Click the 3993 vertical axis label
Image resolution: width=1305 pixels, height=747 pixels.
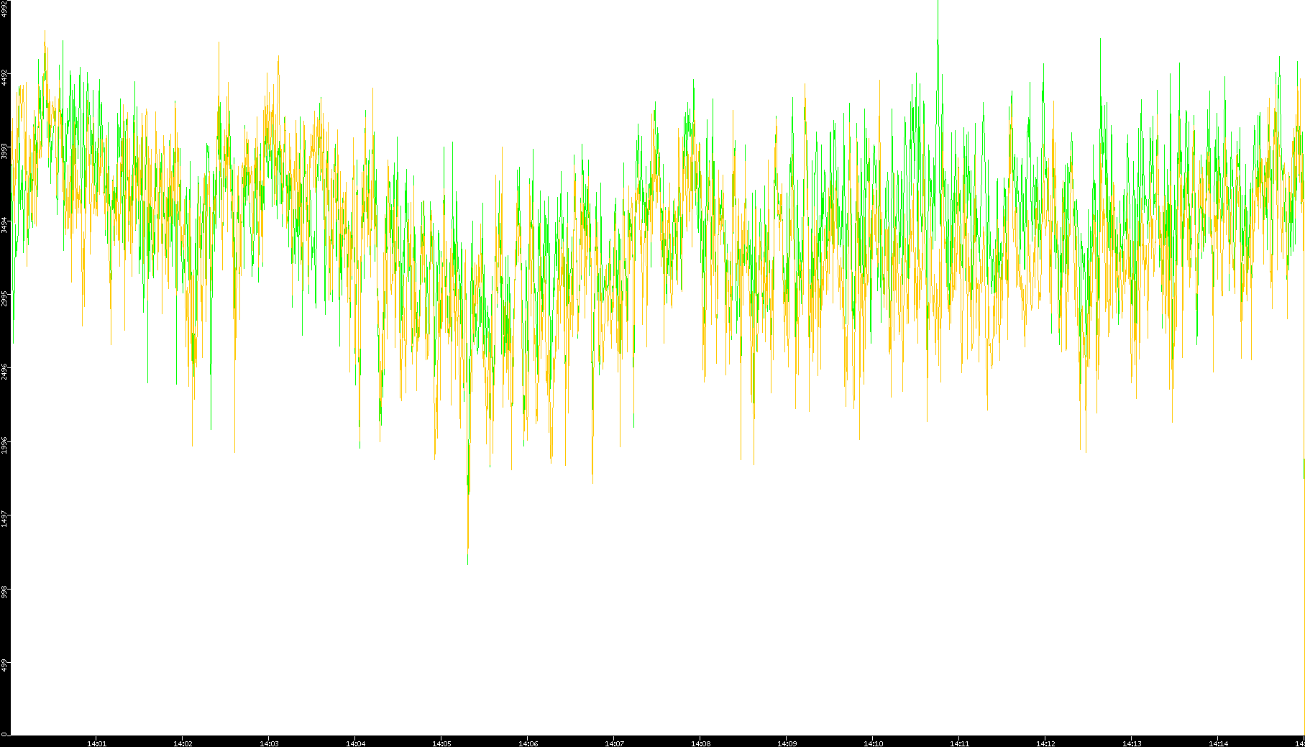[5, 150]
